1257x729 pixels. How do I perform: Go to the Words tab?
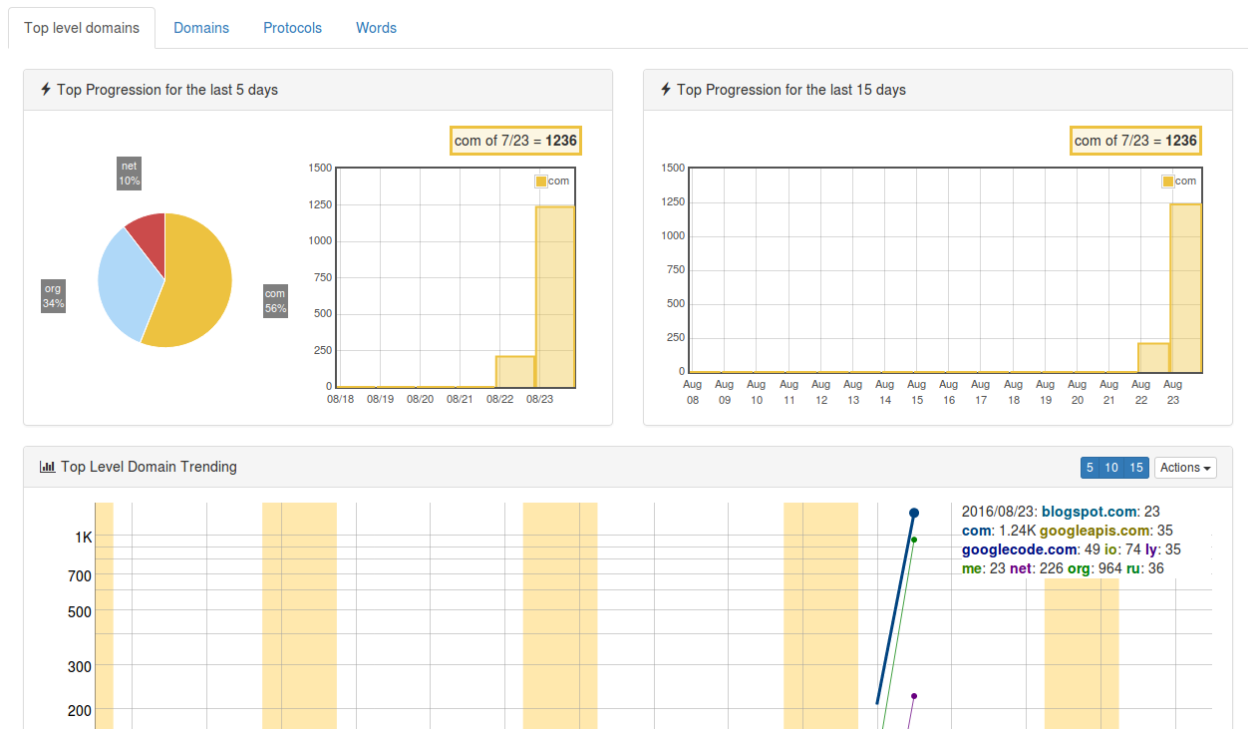click(x=376, y=28)
